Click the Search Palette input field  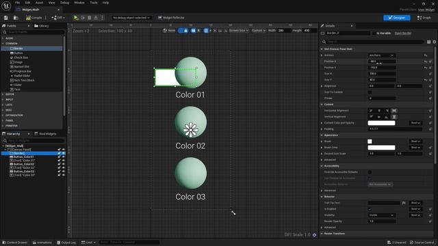coord(34,32)
